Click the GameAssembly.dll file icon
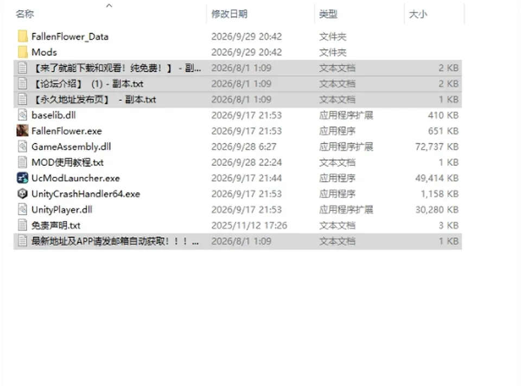The image size is (521, 386). (x=23, y=147)
